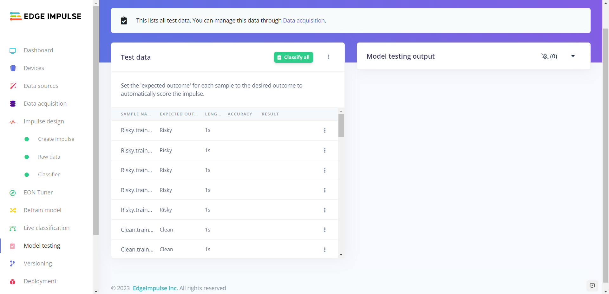609x294 pixels.
Task: Click the Versioning branch icon
Action: pyautogui.click(x=12, y=264)
